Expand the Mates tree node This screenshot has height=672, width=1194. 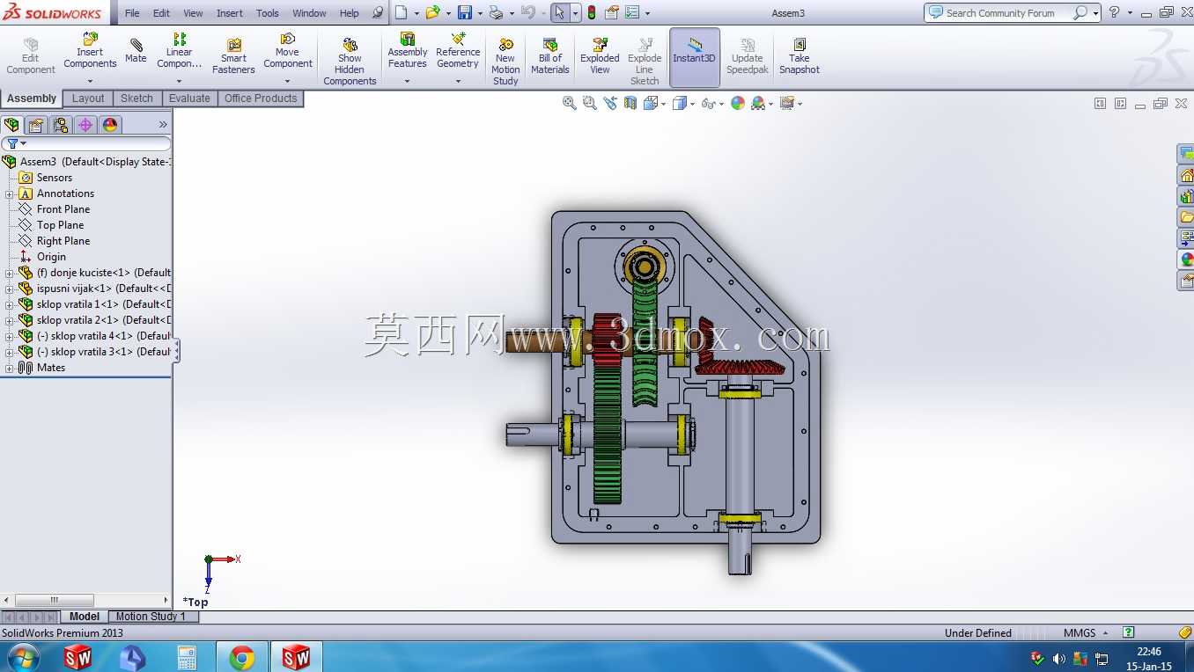pos(9,368)
